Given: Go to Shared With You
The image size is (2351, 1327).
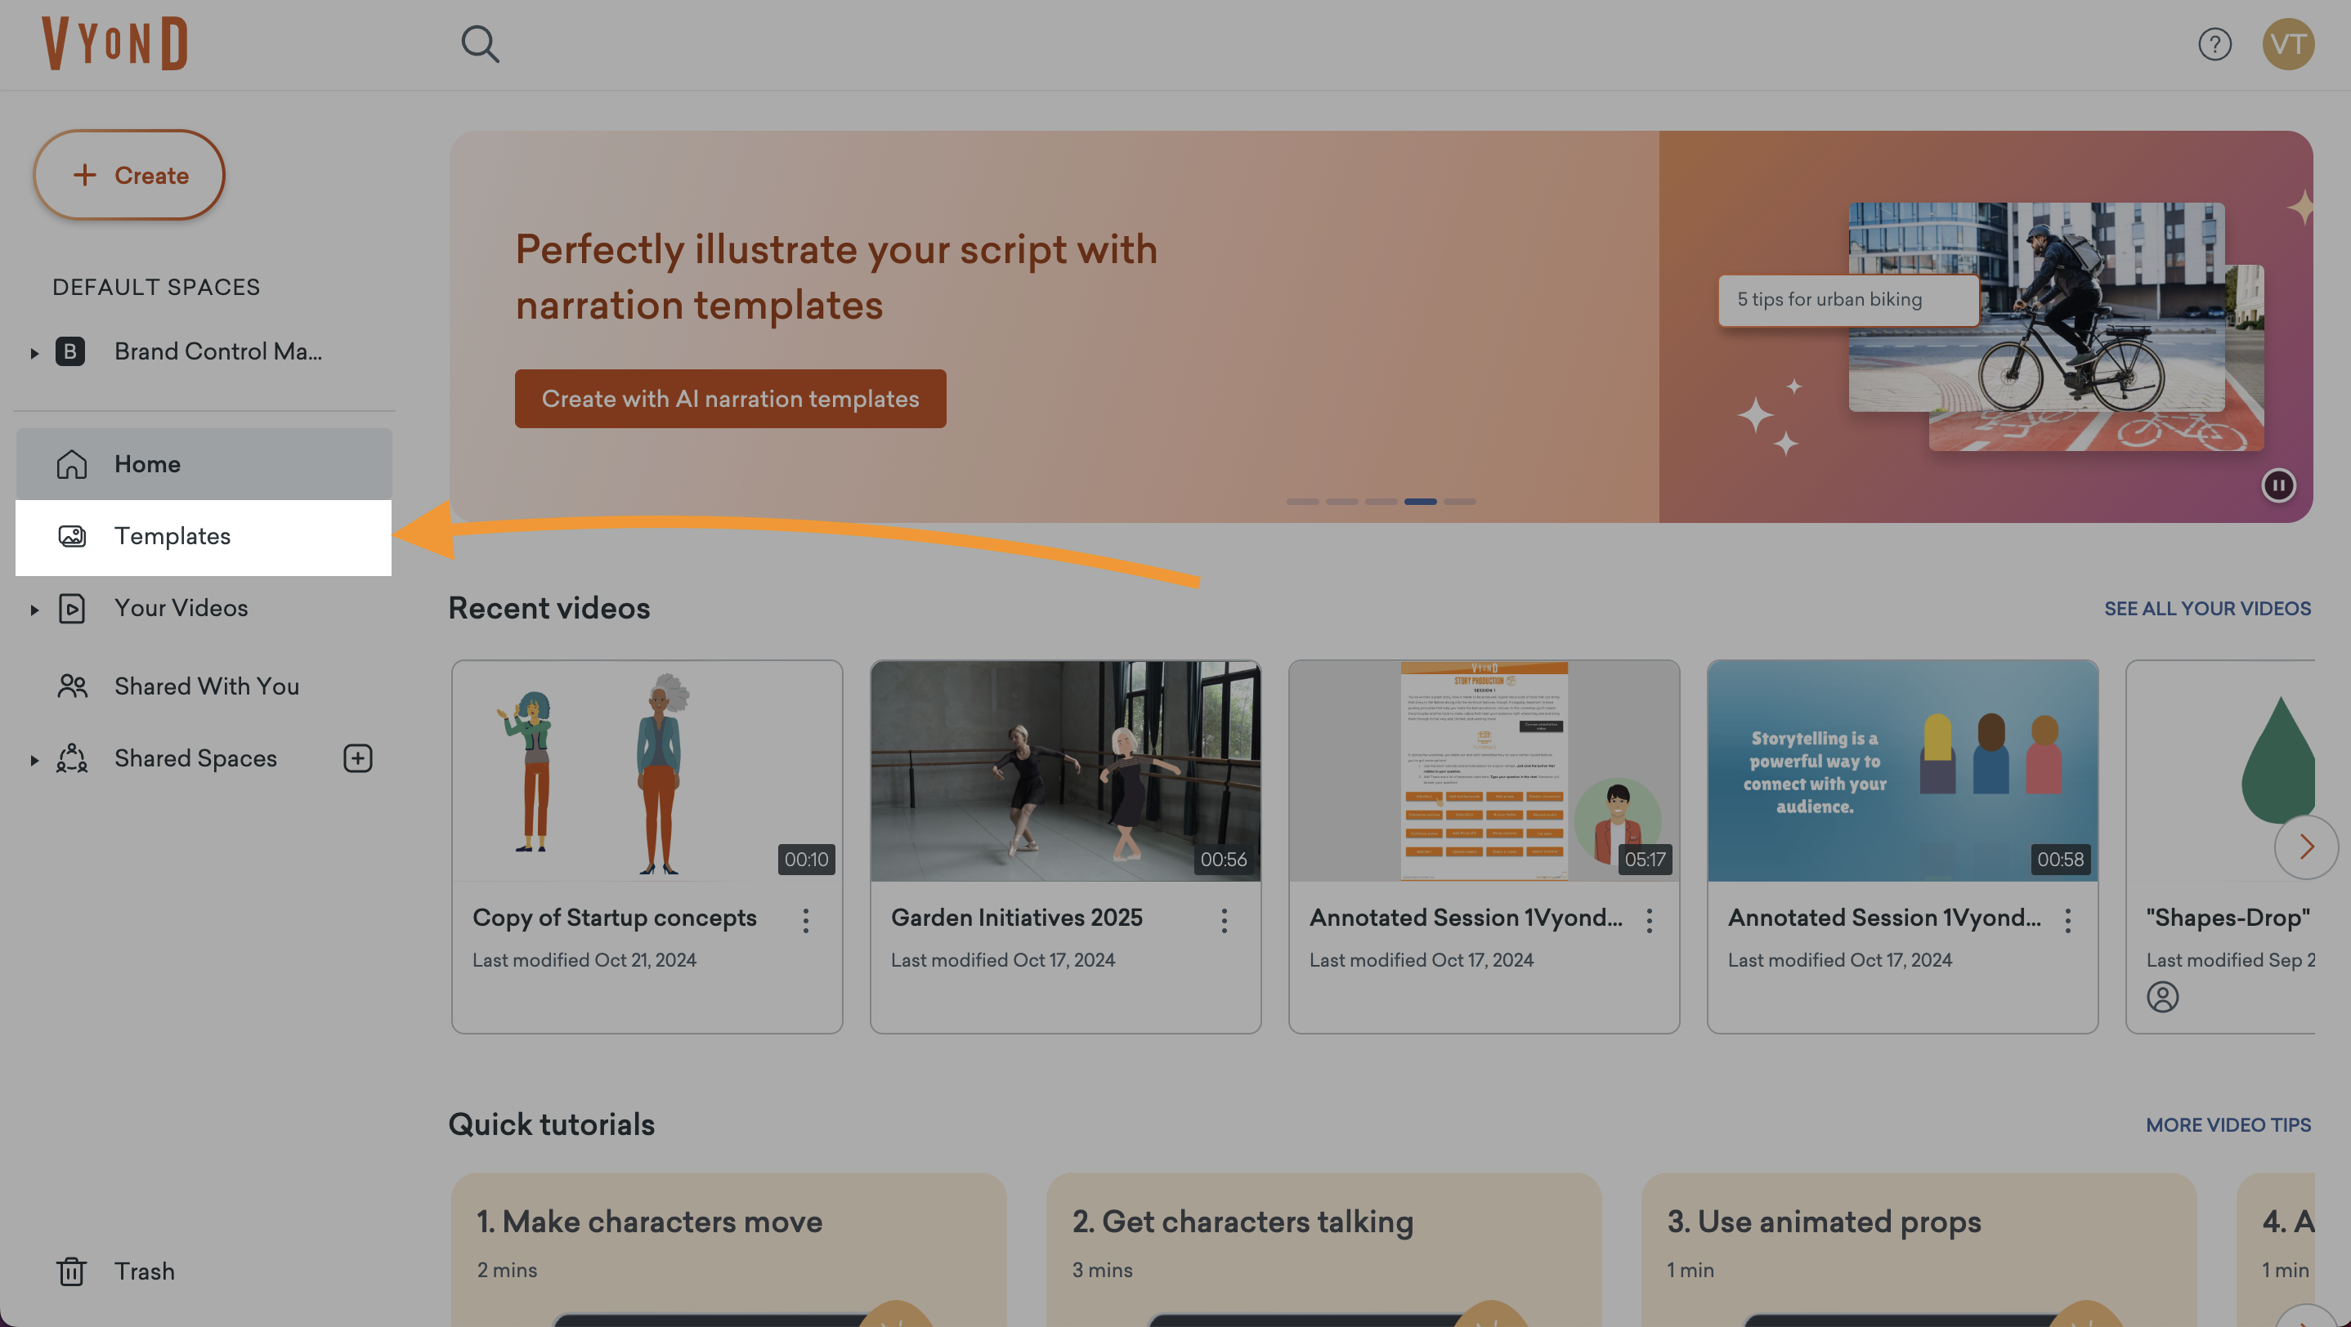Looking at the screenshot, I should coord(206,686).
